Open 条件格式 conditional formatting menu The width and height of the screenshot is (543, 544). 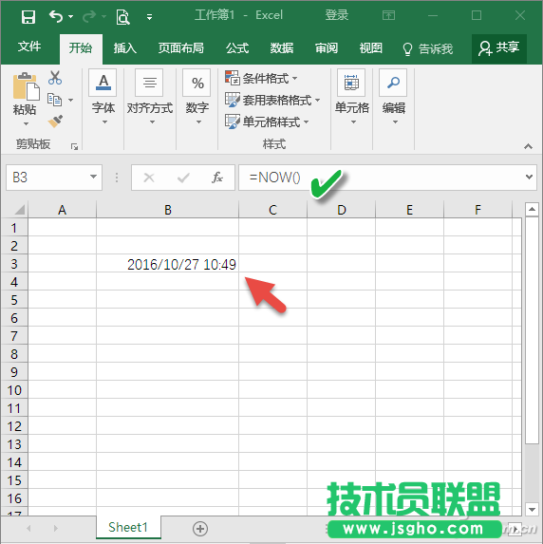tap(261, 79)
